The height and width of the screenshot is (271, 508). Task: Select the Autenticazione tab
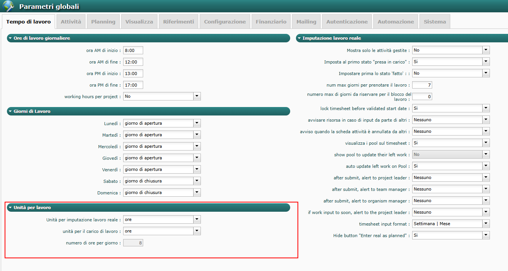[347, 22]
